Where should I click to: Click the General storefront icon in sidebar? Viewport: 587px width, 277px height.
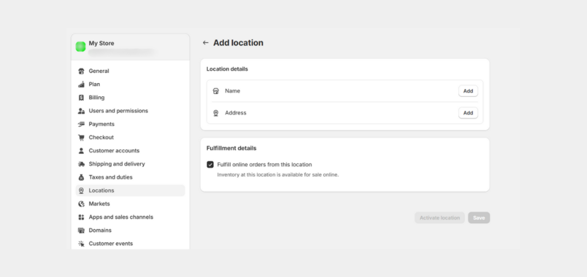pyautogui.click(x=81, y=71)
